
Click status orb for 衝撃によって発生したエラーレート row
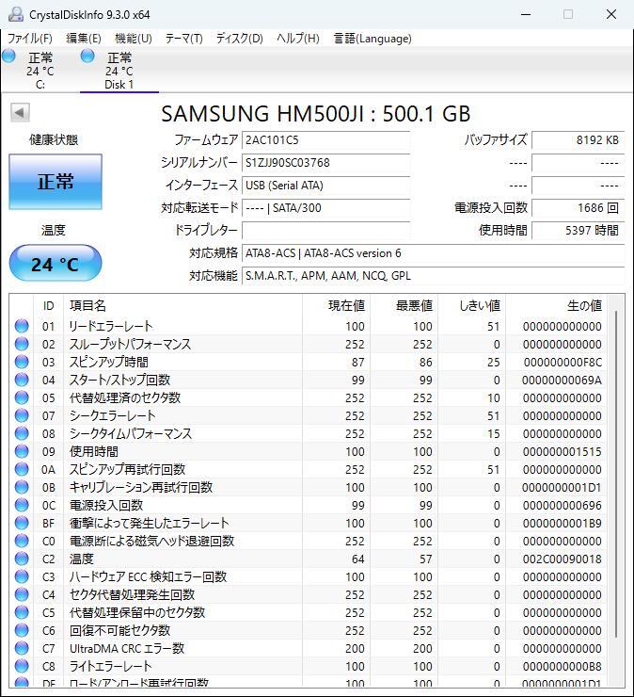(x=22, y=523)
